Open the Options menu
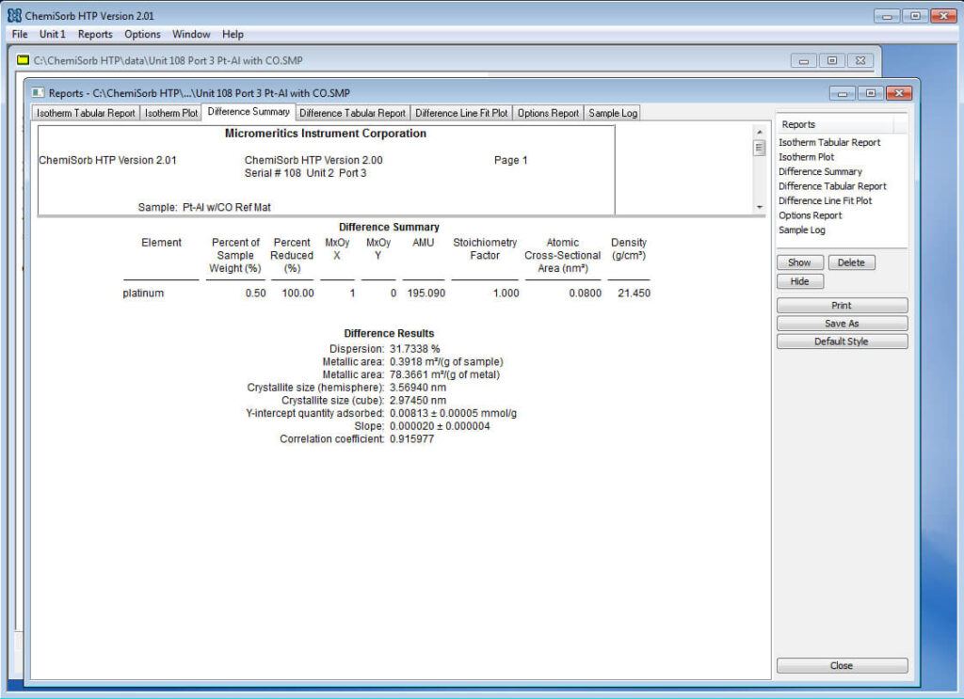 pos(142,34)
